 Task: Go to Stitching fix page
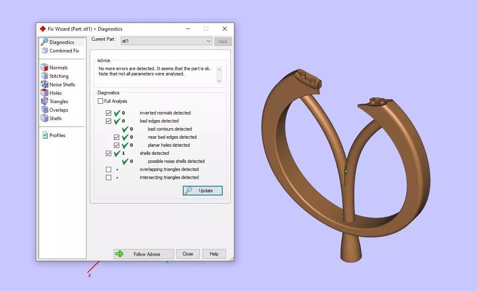coord(59,76)
